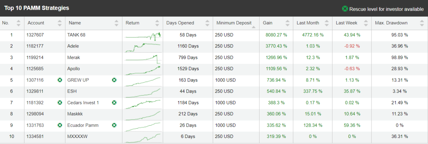This screenshot has width=428, height=144.
Task: View the Apollo return sparkline chart
Action: coord(143,69)
